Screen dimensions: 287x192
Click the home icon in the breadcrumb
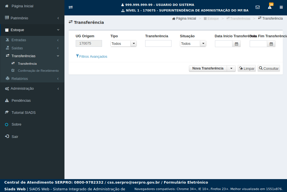click(x=174, y=19)
